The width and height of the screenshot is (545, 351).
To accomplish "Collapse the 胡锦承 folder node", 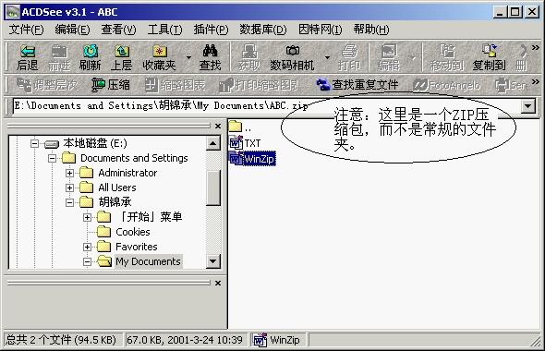I will point(69,202).
